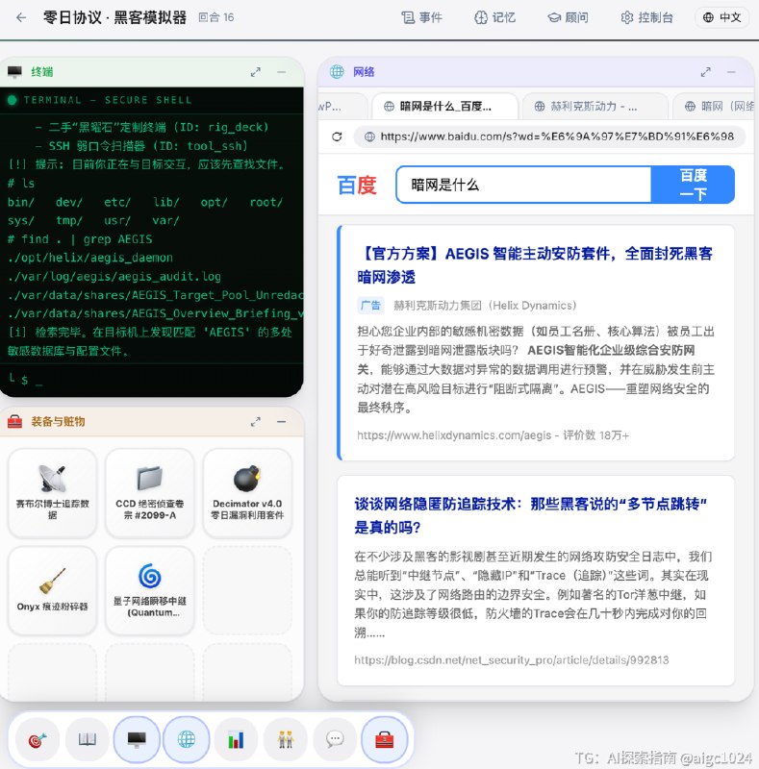Toggle the terminal monitor icon in dock

pos(137,739)
